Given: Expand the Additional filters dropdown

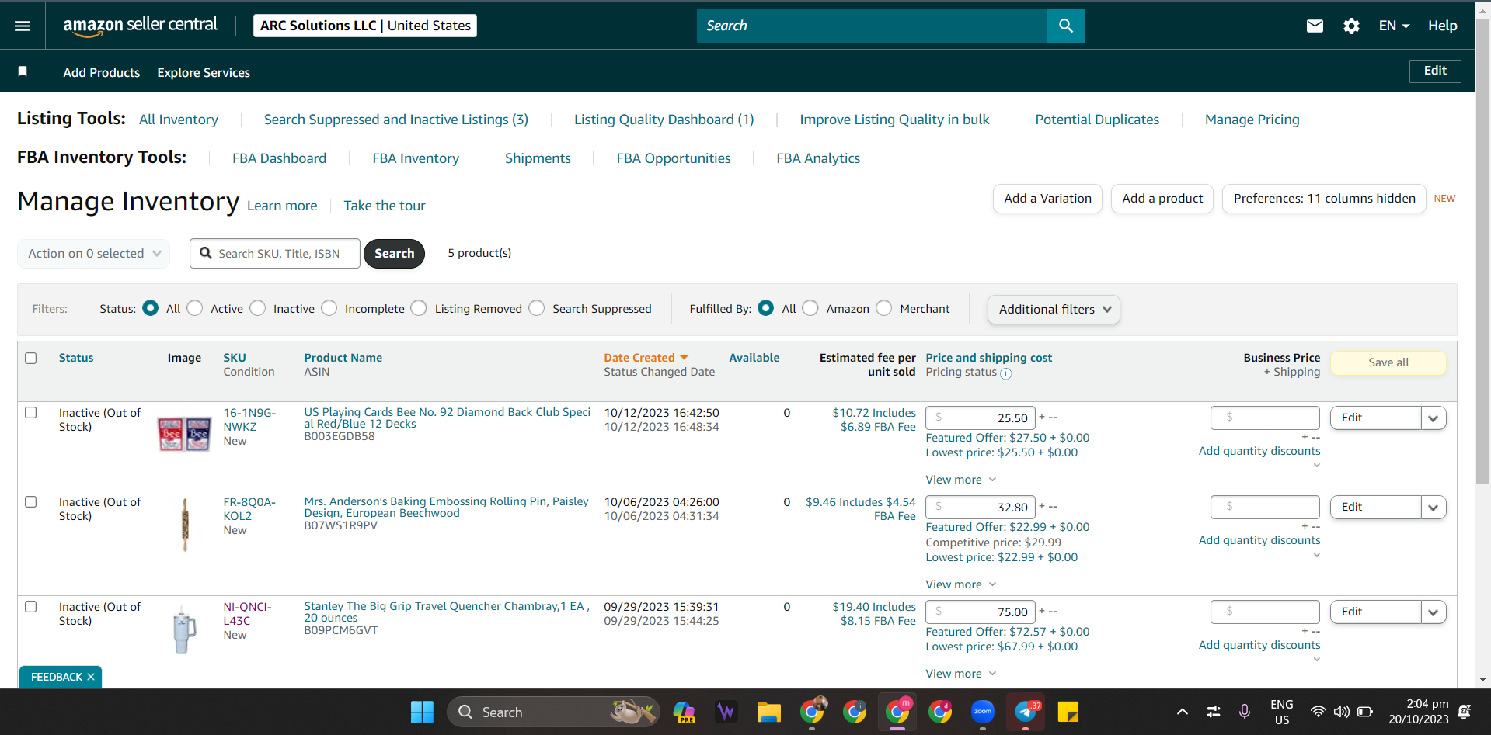Looking at the screenshot, I should pos(1054,309).
